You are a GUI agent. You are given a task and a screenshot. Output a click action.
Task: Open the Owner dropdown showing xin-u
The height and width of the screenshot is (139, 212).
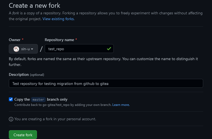point(23,49)
